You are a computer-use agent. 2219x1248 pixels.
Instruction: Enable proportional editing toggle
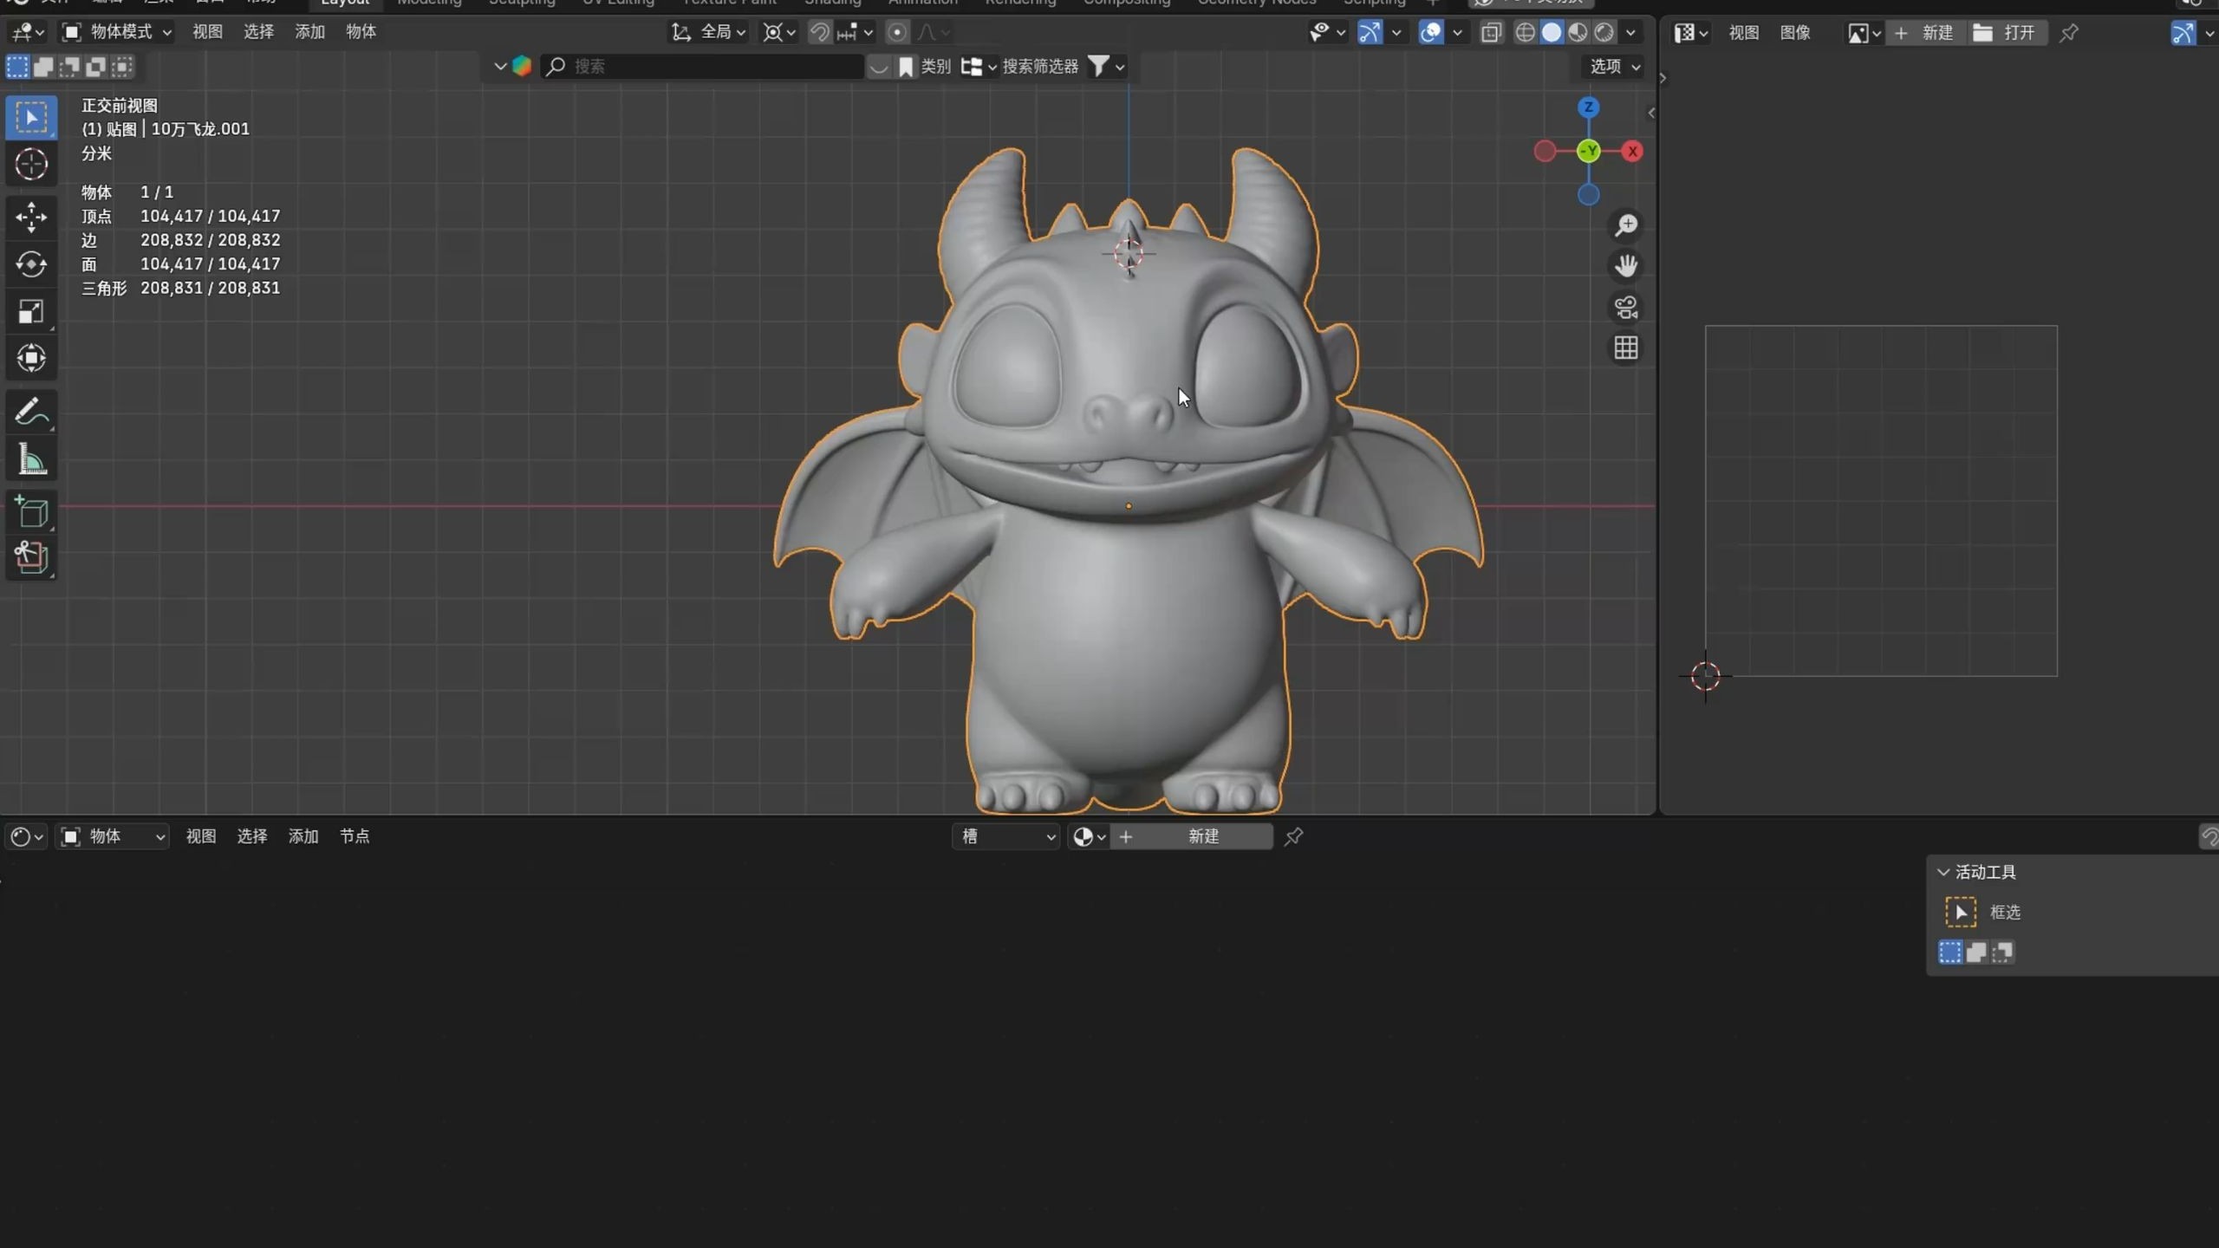[x=897, y=33]
